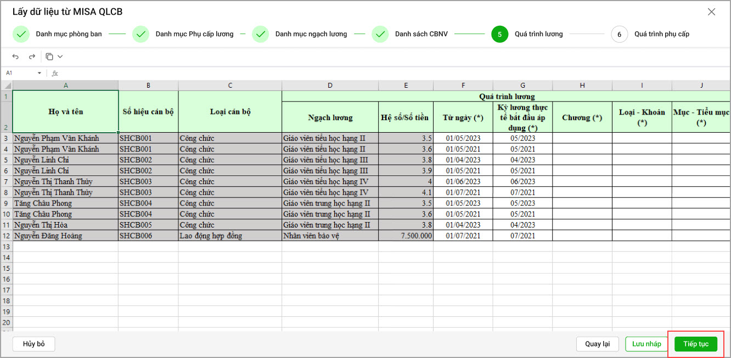Close the MISA QLCB dialog
The height and width of the screenshot is (358, 731).
[x=711, y=12]
